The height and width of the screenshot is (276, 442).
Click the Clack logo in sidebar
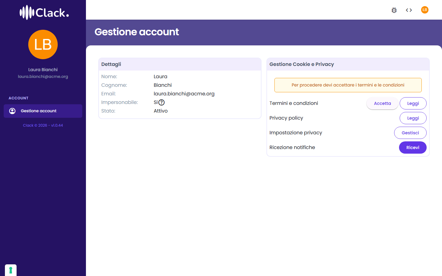(x=44, y=12)
